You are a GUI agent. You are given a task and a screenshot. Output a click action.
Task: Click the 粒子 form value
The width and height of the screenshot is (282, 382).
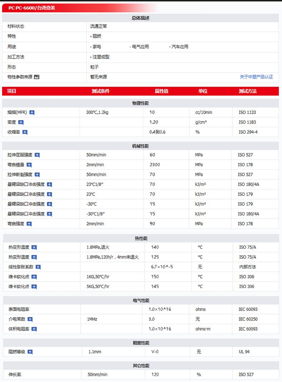(94, 67)
